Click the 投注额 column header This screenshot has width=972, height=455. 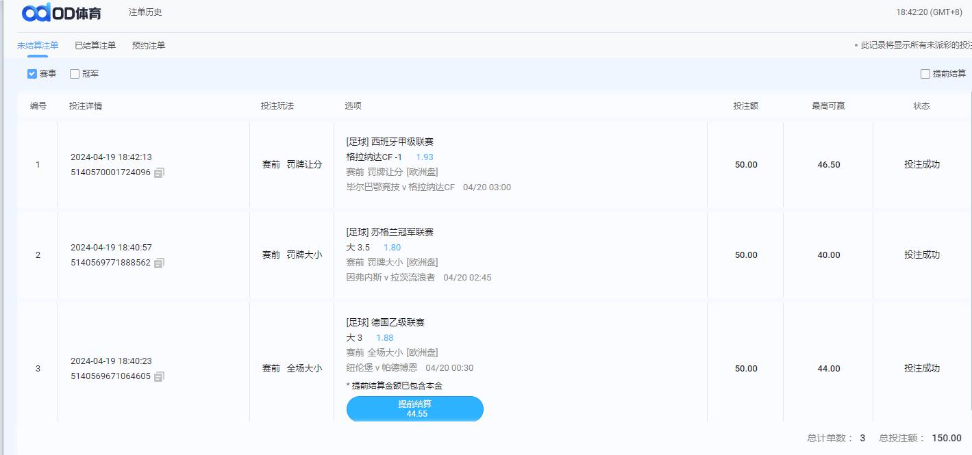pyautogui.click(x=745, y=106)
